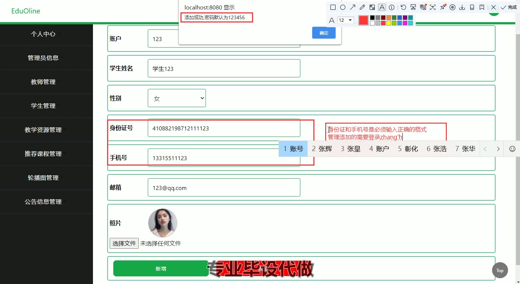Open the IME emoji smiley panel
The width and height of the screenshot is (520, 284).
(x=512, y=149)
